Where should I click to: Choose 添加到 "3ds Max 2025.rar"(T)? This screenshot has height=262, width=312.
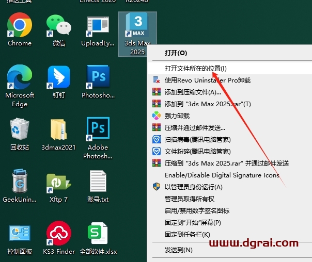230,104
